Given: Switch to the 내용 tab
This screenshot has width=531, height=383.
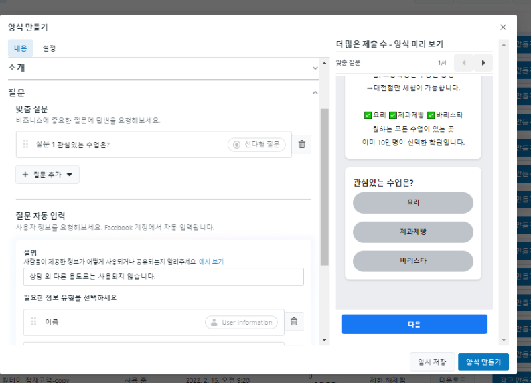Looking at the screenshot, I should point(20,48).
